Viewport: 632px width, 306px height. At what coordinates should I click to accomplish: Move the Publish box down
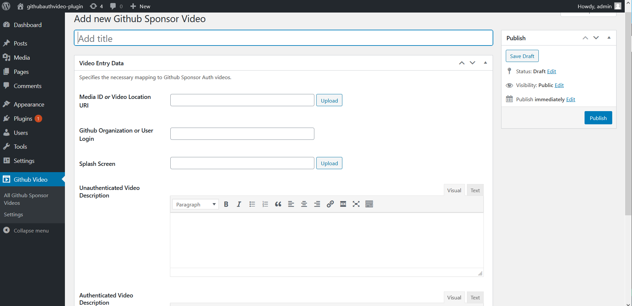(596, 38)
